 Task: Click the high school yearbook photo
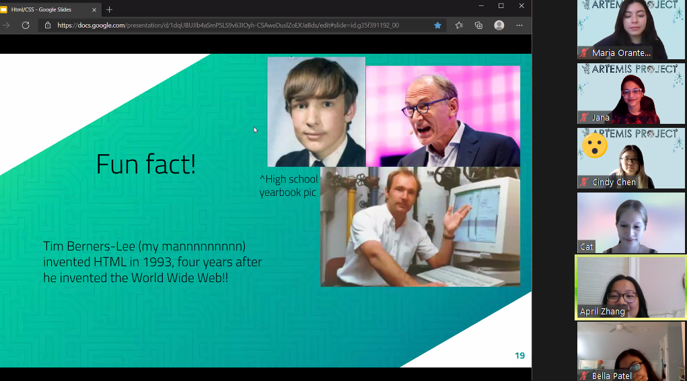[x=316, y=112]
